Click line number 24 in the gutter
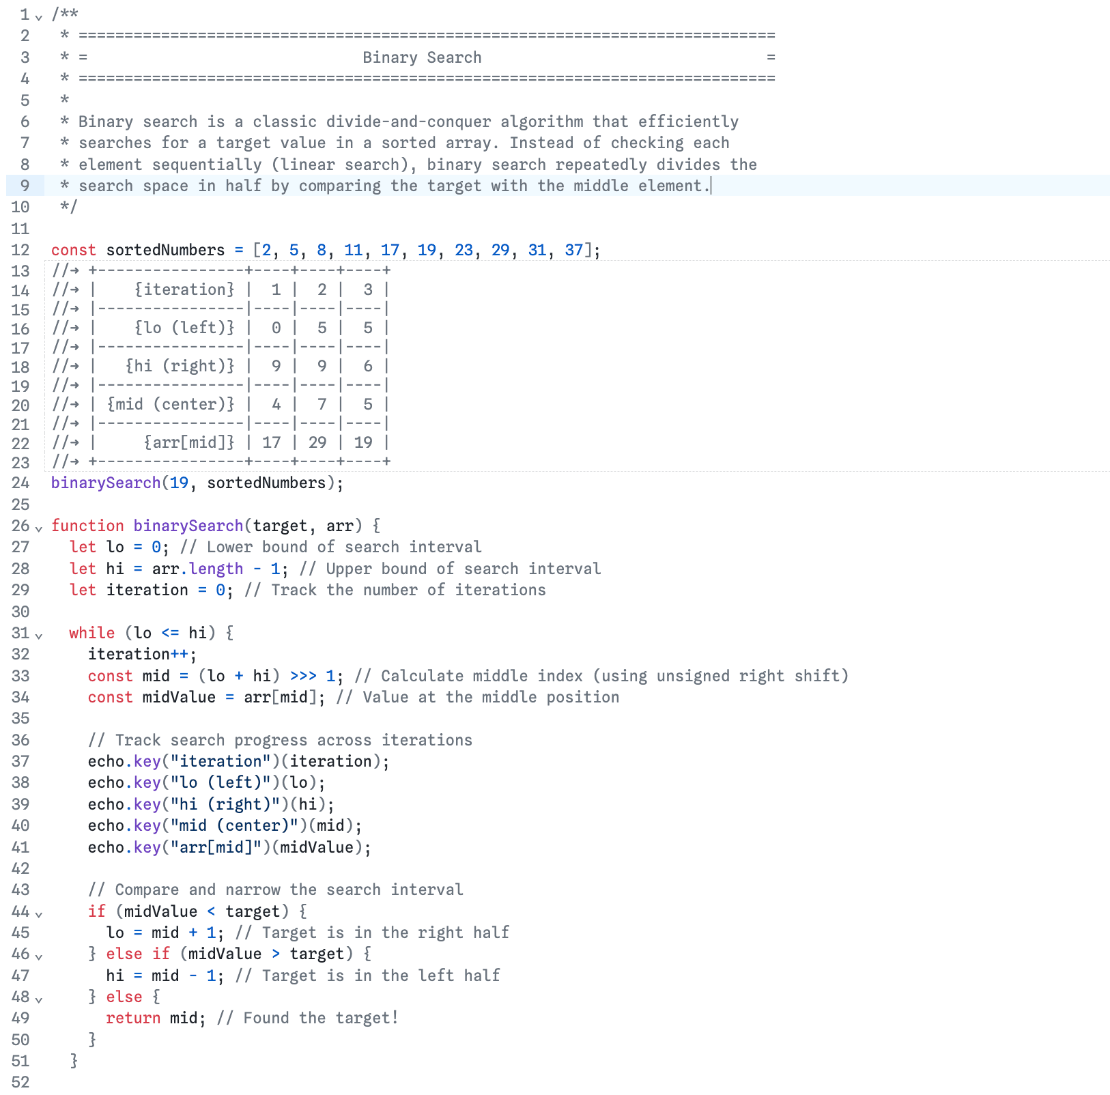This screenshot has width=1110, height=1095. pyautogui.click(x=20, y=483)
